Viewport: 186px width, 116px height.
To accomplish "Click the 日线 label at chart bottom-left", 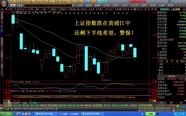I will click(x=6, y=101).
